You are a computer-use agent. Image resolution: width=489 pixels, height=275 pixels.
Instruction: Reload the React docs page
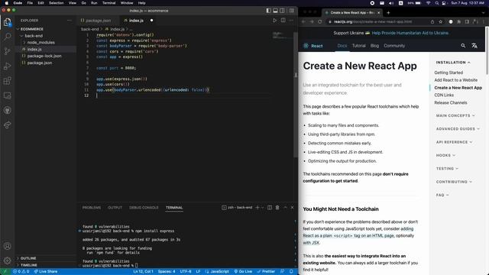(x=319, y=22)
